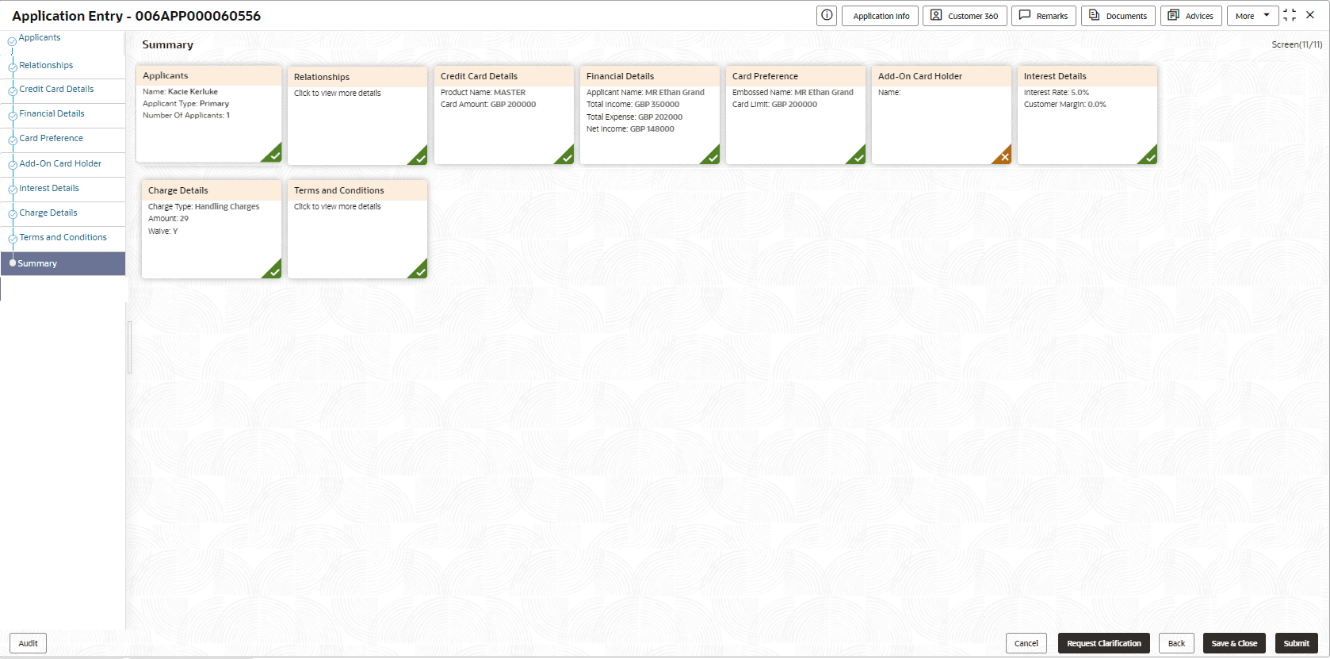Open the Terms and Conditions summary card

tap(357, 229)
